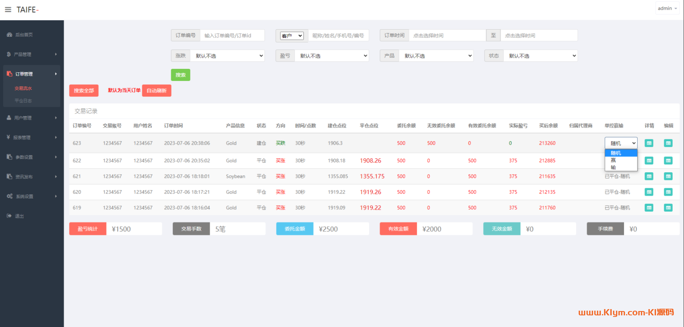Viewport: 684px width, 327px height.
Task: Click the logout icon beside 退出
Action: [9, 216]
